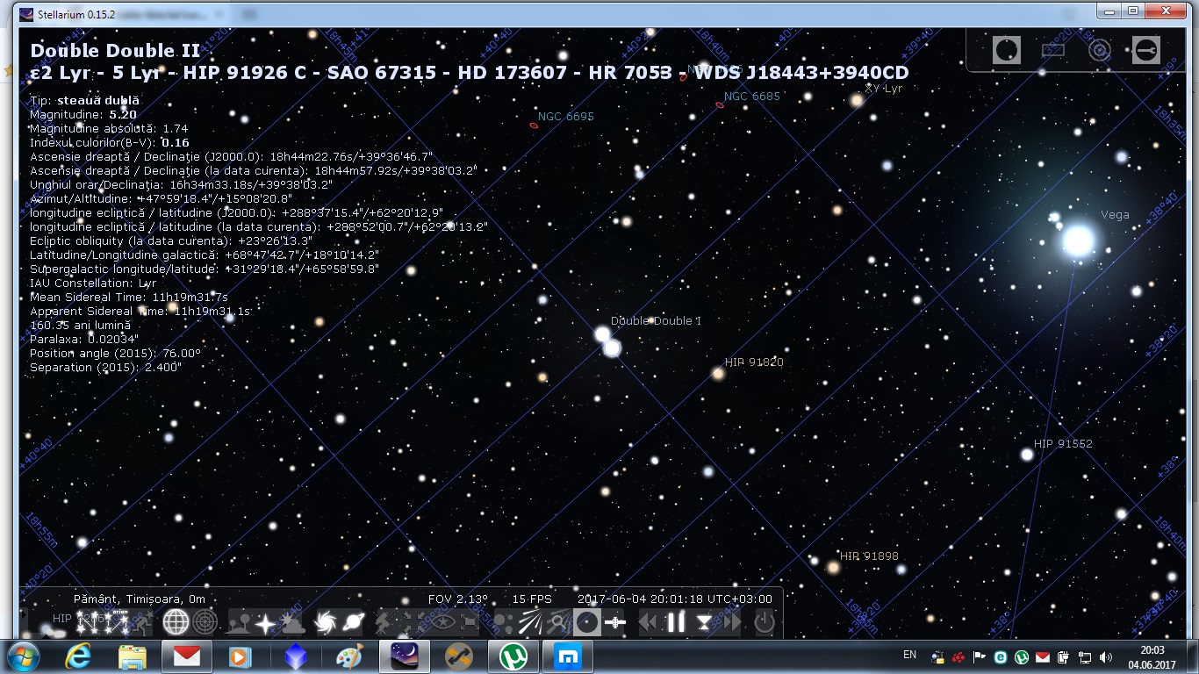Select the XY Lyr star

[x=857, y=100]
